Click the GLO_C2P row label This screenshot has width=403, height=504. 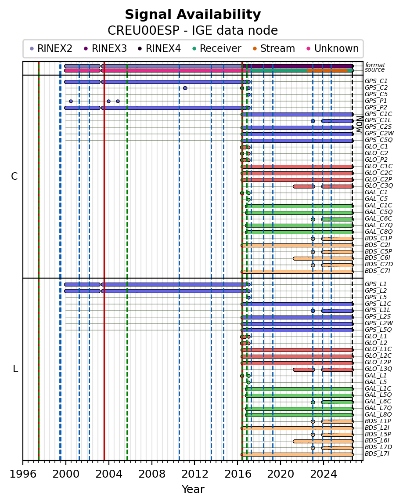point(378,179)
